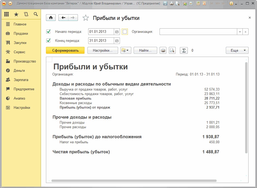
Task: Navigate back with the left arrow
Action: 63,18
